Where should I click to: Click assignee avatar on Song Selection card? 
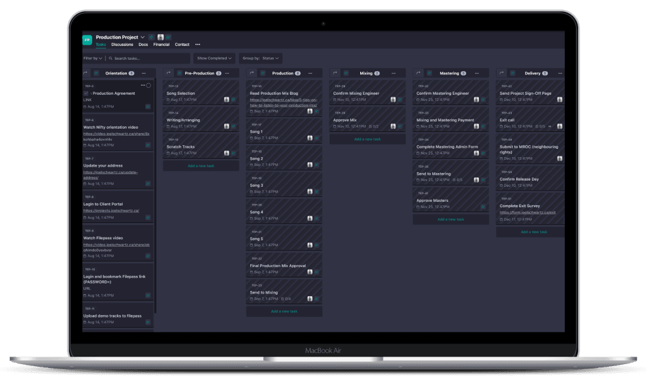tap(226, 100)
